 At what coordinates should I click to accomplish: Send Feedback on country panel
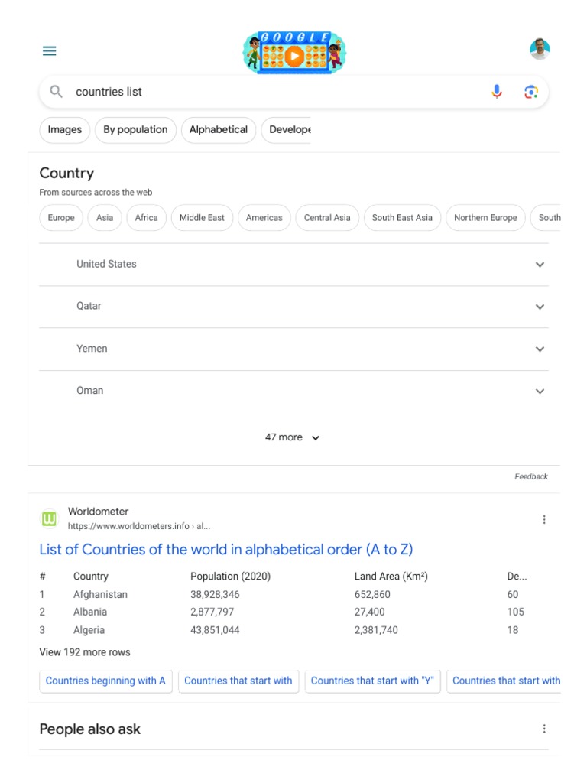[531, 476]
